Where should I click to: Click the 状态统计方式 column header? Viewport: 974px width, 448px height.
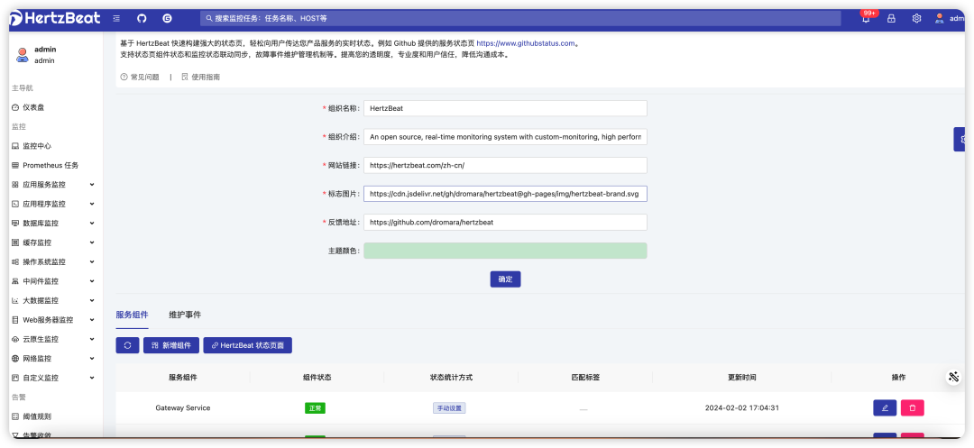(x=451, y=378)
